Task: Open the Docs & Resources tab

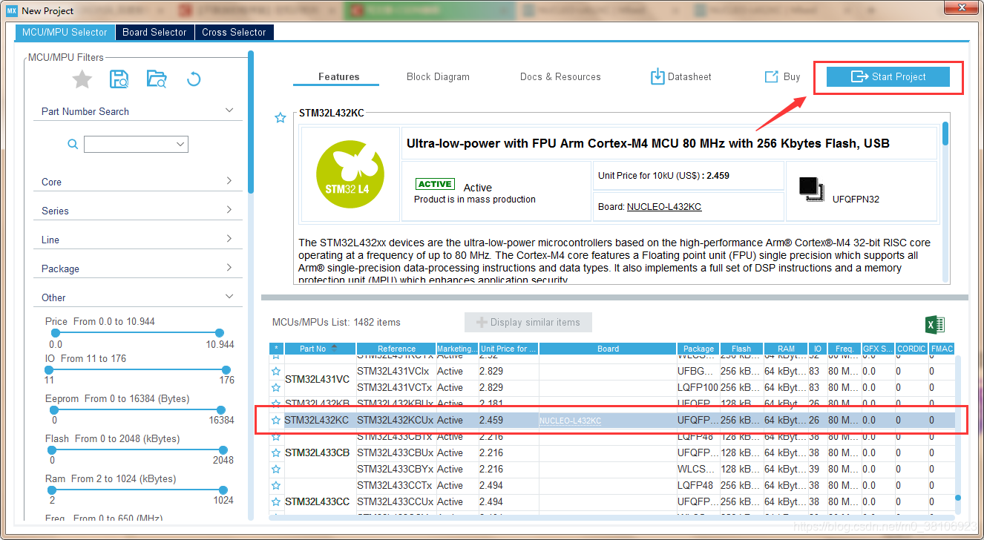Action: 560,77
